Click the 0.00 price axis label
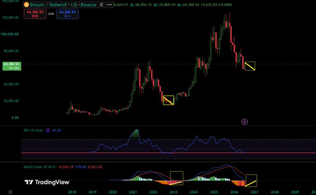The image size is (316, 195). coord(15,118)
